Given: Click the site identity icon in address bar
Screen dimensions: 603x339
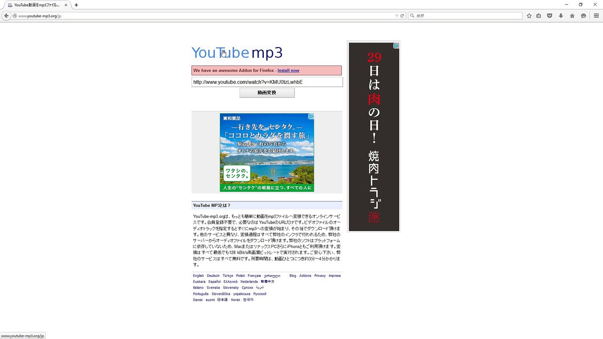Looking at the screenshot, I should pyautogui.click(x=15, y=16).
